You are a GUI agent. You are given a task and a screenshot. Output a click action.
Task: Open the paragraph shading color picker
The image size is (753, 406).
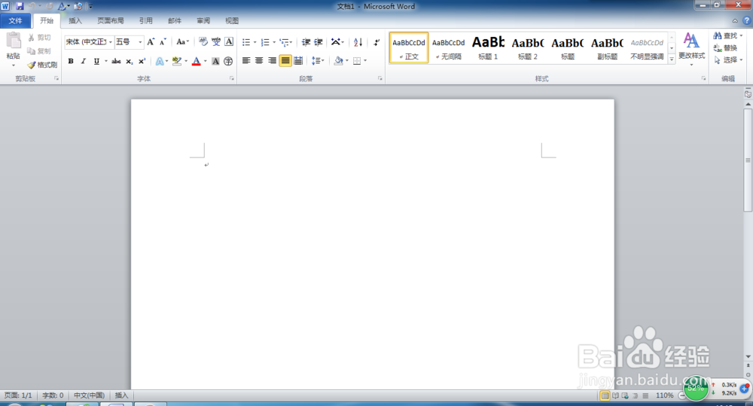pos(346,60)
